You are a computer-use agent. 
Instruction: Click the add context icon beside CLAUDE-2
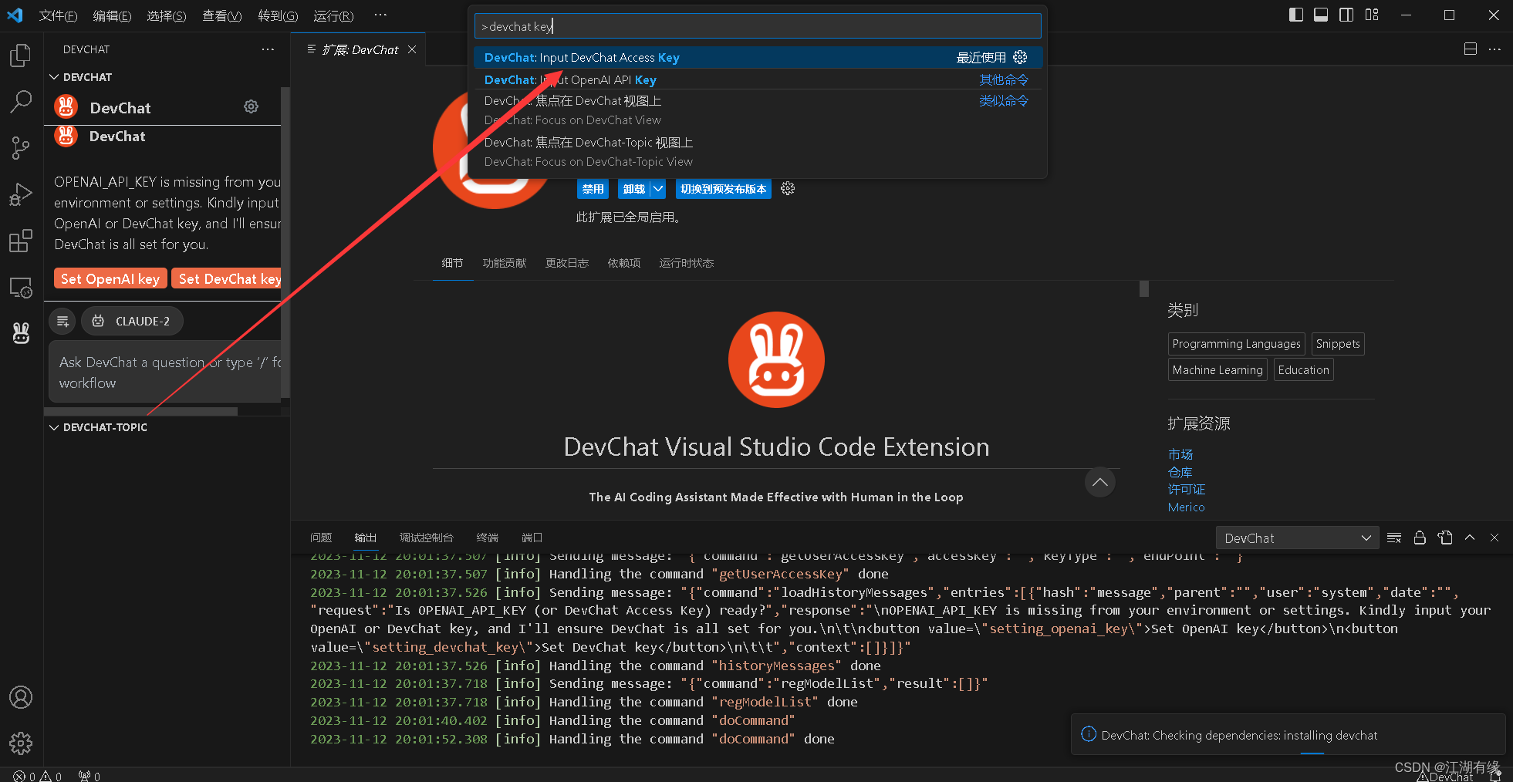pos(63,322)
